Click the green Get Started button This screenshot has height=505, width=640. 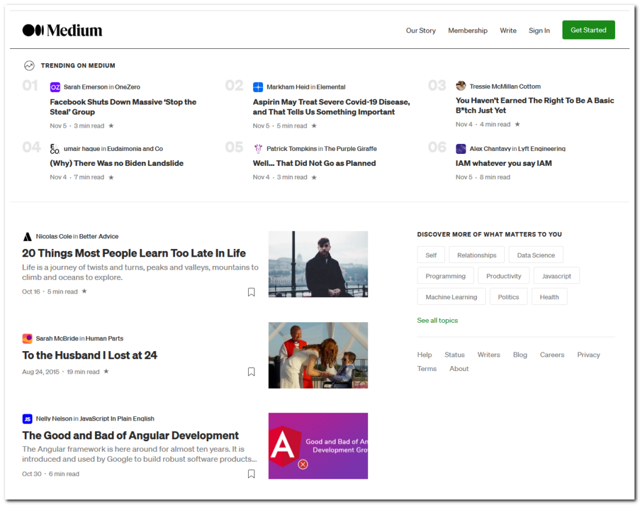click(x=589, y=30)
